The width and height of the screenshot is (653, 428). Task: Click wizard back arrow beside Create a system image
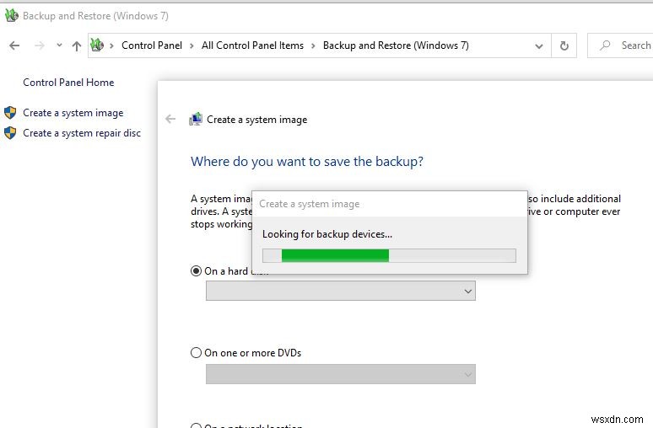pos(170,120)
